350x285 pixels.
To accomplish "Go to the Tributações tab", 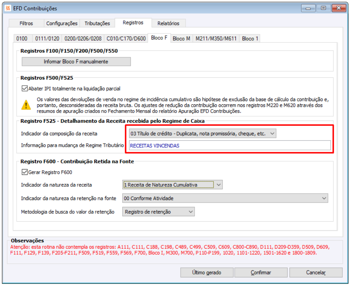I will click(x=97, y=23).
